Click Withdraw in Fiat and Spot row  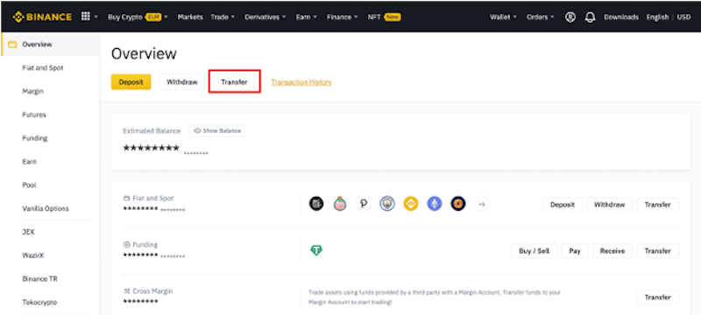(x=609, y=205)
